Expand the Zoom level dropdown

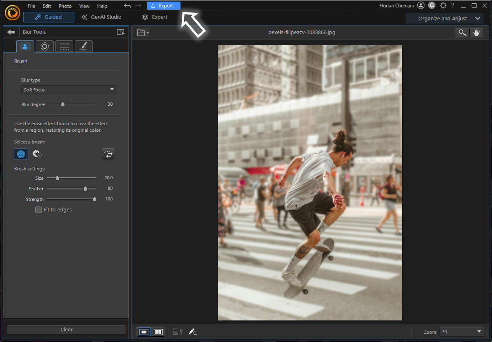click(461, 332)
